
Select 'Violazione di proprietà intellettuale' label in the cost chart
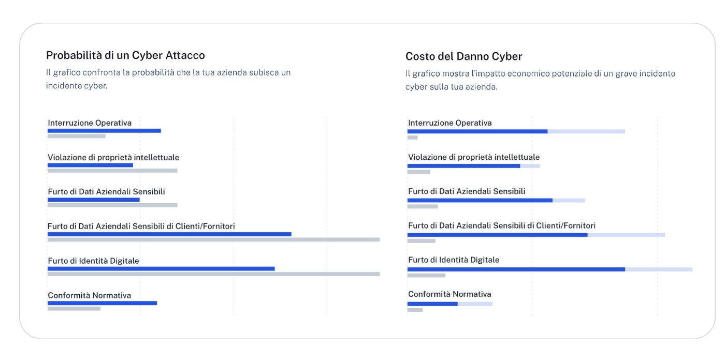tap(473, 157)
